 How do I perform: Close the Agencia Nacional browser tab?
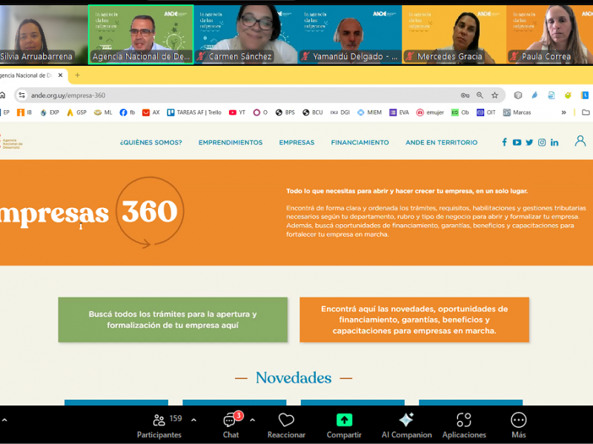coord(60,75)
